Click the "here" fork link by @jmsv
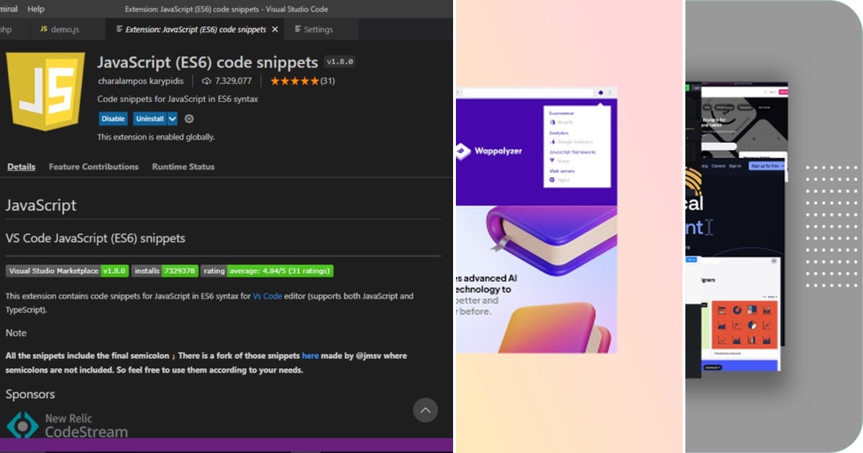863x453 pixels. 310,355
